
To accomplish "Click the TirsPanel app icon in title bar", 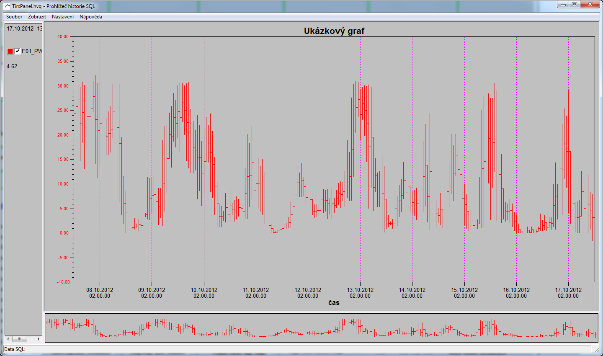I will (x=7, y=6).
